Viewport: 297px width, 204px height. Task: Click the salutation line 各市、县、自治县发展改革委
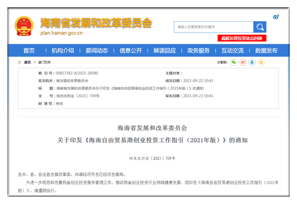[72, 175]
